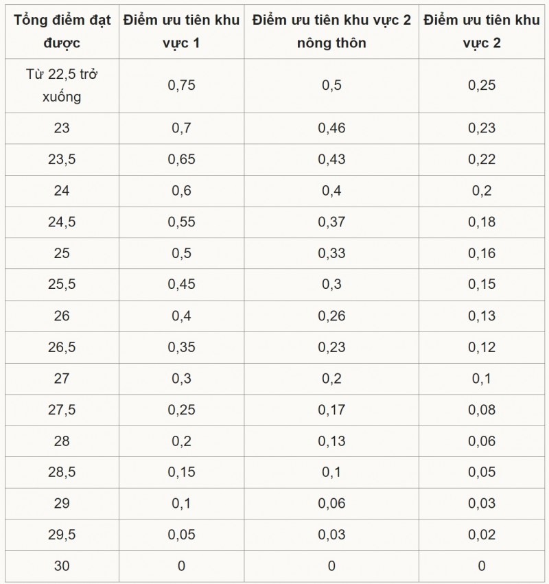Select the total score cell 29,5

pos(62,535)
